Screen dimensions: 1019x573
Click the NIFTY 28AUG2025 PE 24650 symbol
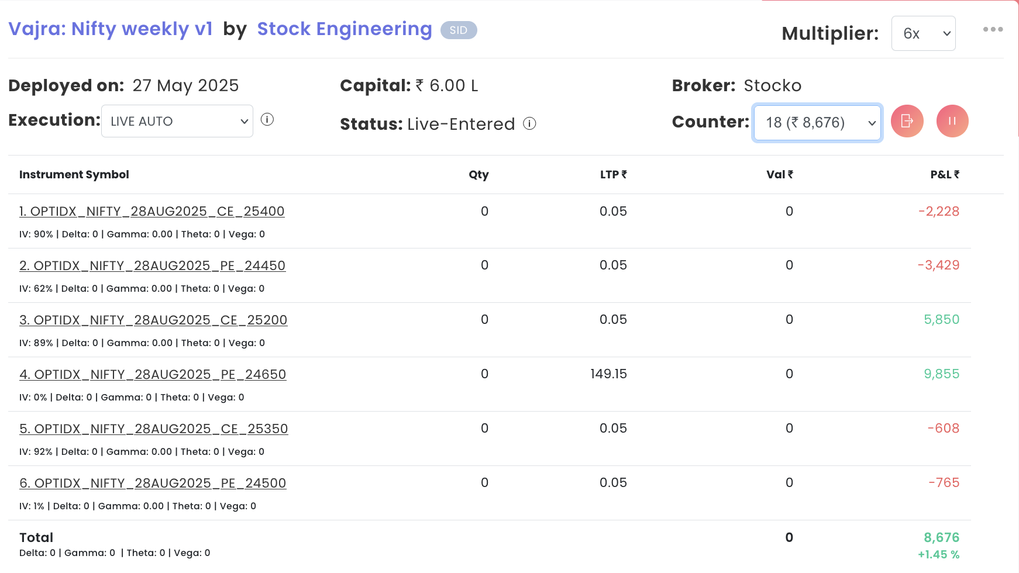click(x=153, y=374)
